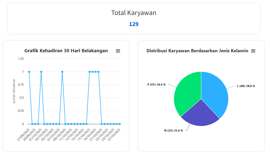Open the export menu on gender distribution chart

click(x=253, y=51)
